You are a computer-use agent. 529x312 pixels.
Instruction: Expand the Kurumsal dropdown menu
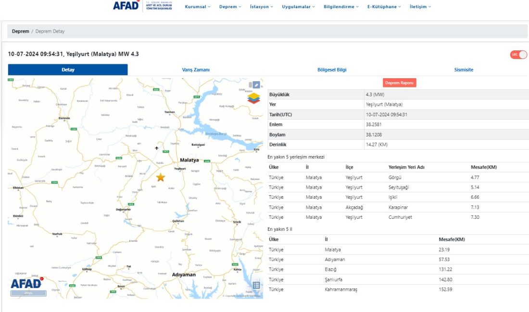(198, 7)
